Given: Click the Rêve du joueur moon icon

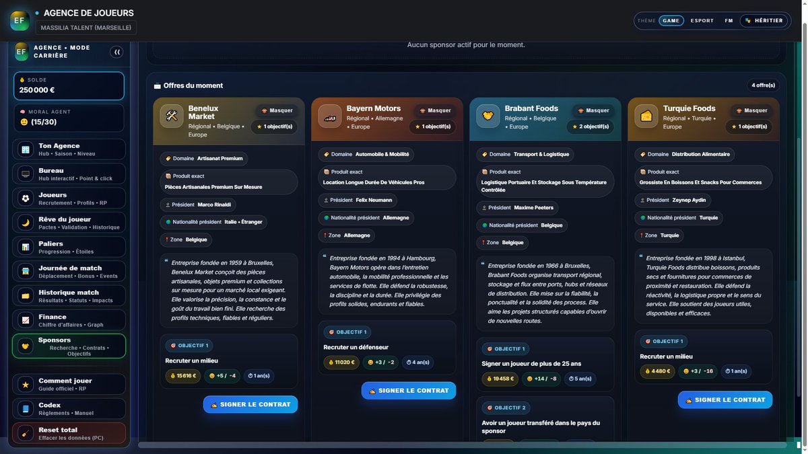Looking at the screenshot, I should 26,223.
